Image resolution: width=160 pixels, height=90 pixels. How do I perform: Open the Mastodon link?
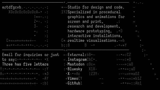[x=76, y=64]
